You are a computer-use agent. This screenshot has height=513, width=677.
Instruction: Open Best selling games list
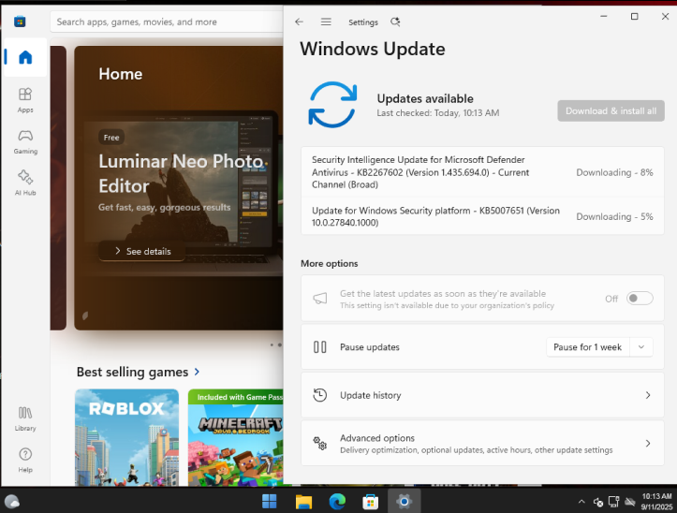[132, 372]
